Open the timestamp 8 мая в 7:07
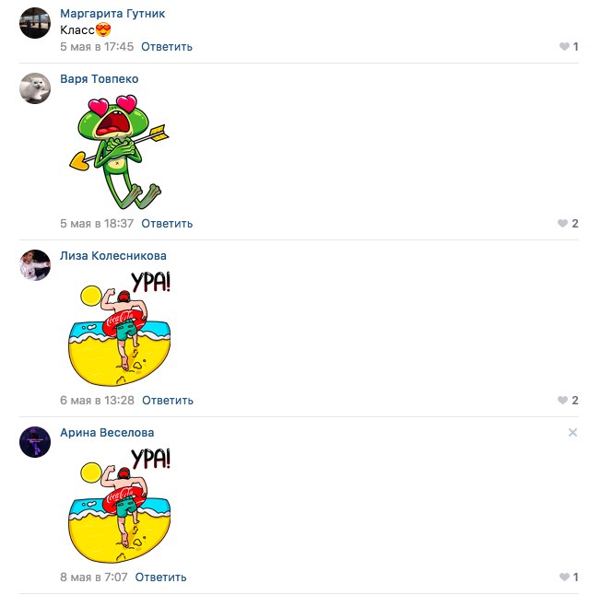 (93, 577)
